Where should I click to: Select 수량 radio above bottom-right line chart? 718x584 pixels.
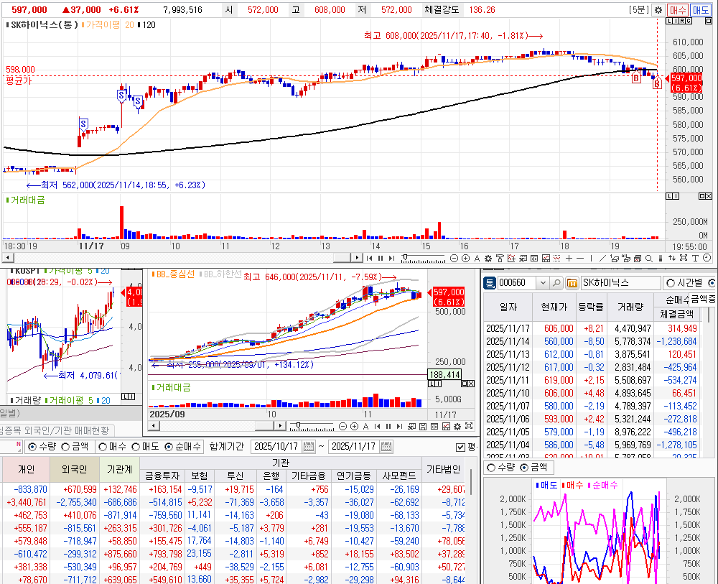tap(491, 467)
